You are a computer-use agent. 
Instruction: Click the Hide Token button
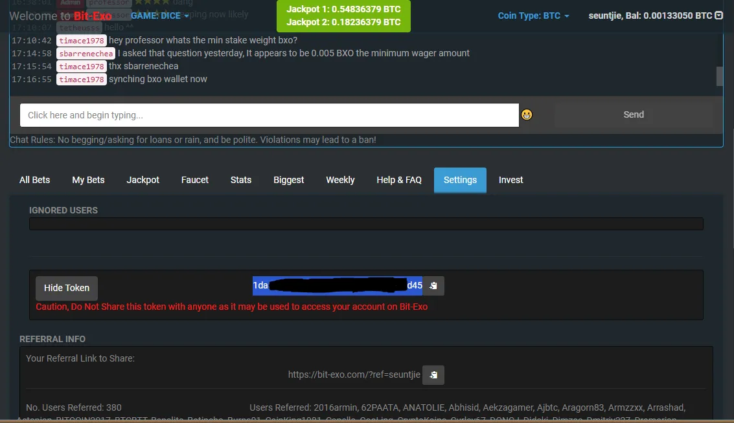(67, 288)
